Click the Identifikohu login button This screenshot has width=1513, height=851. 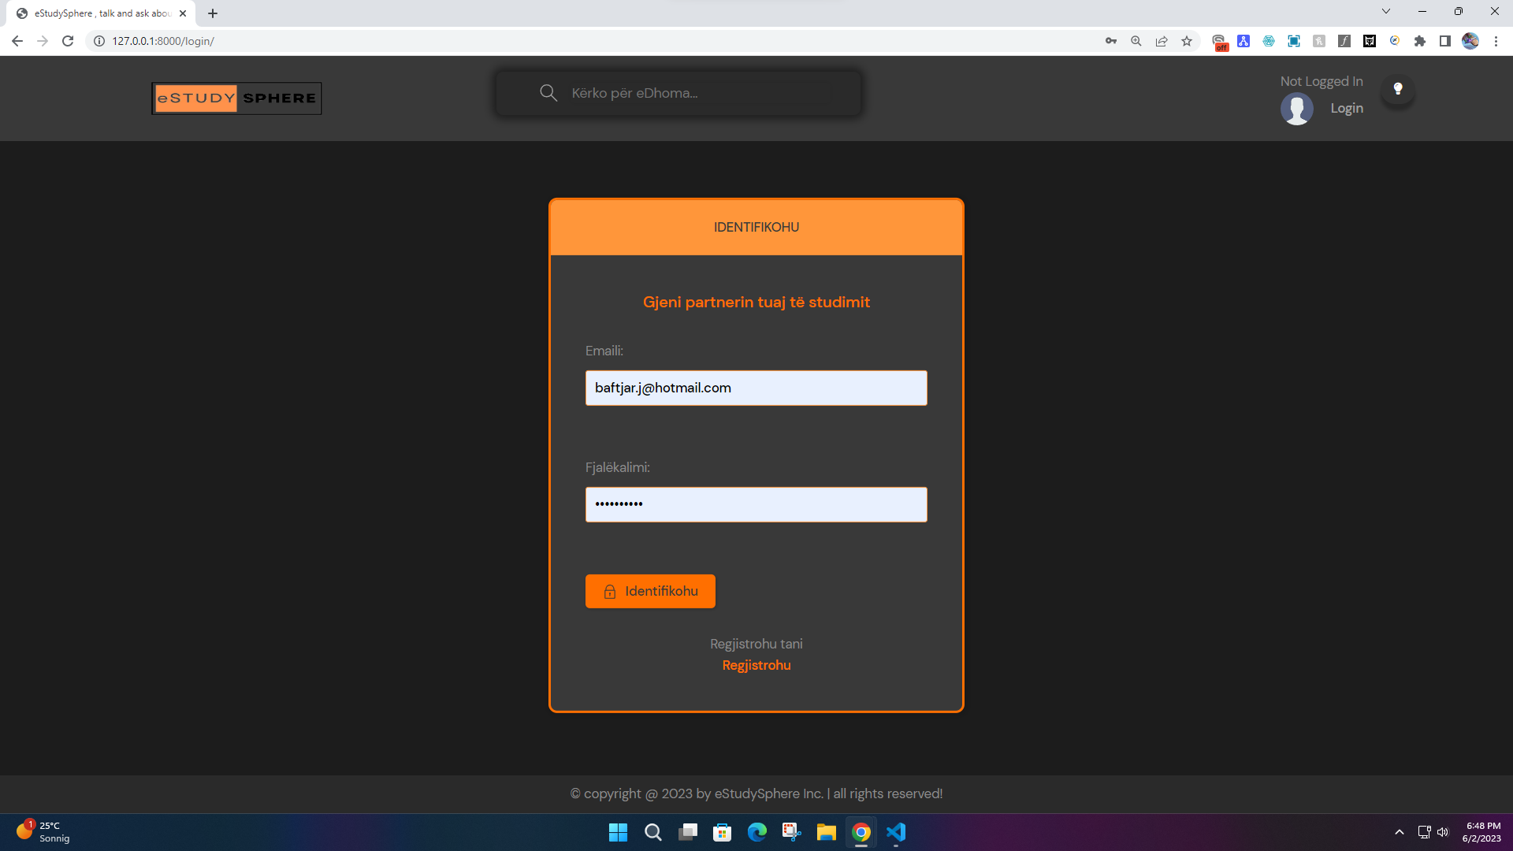(x=650, y=591)
